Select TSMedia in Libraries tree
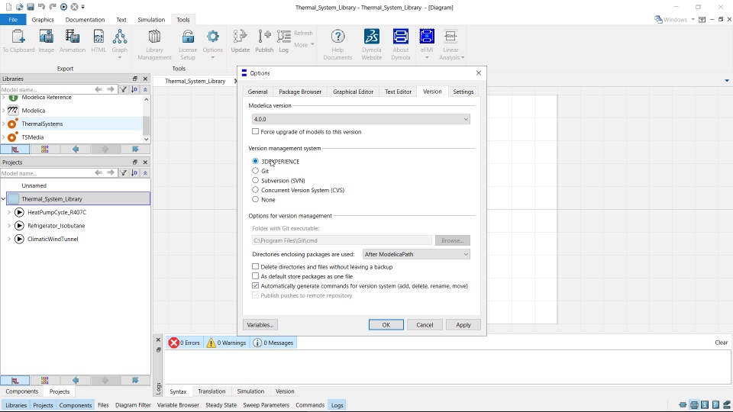This screenshot has height=412, width=733. [x=33, y=137]
